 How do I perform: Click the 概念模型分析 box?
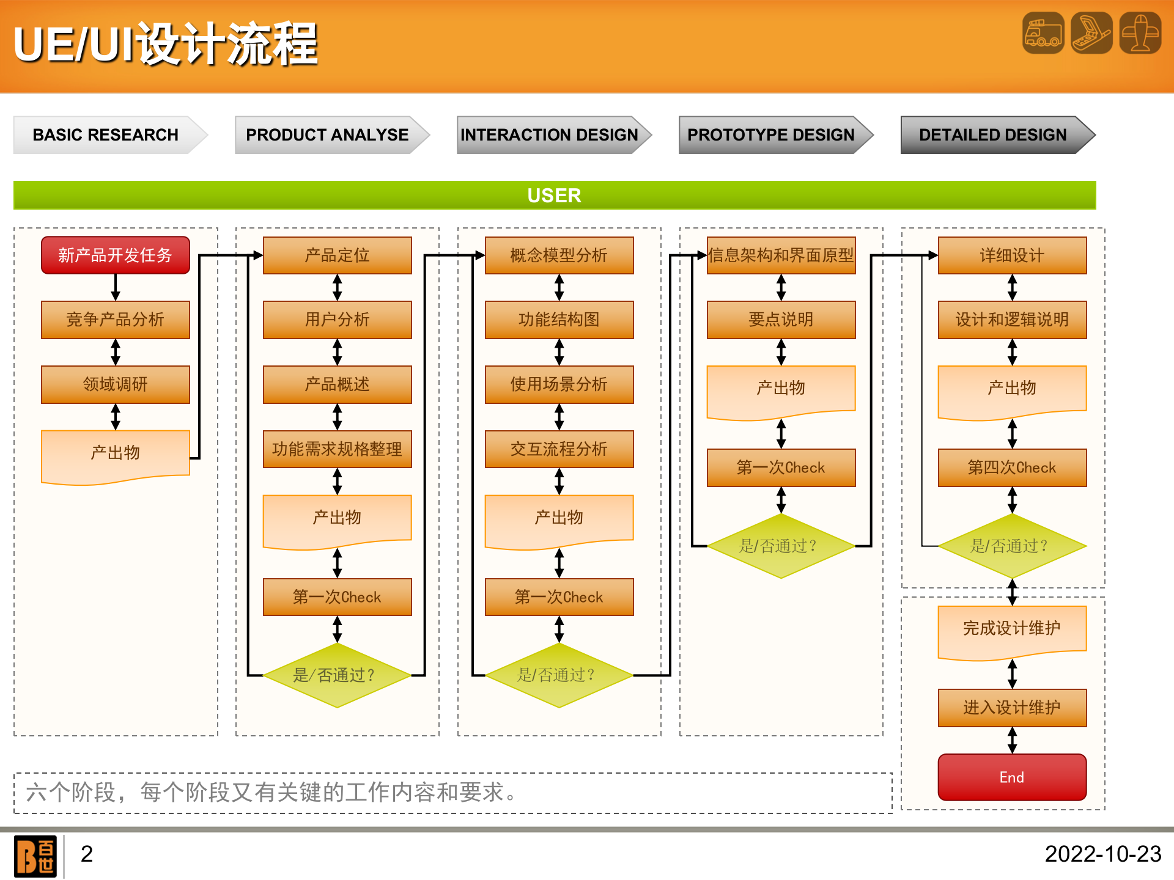point(558,256)
